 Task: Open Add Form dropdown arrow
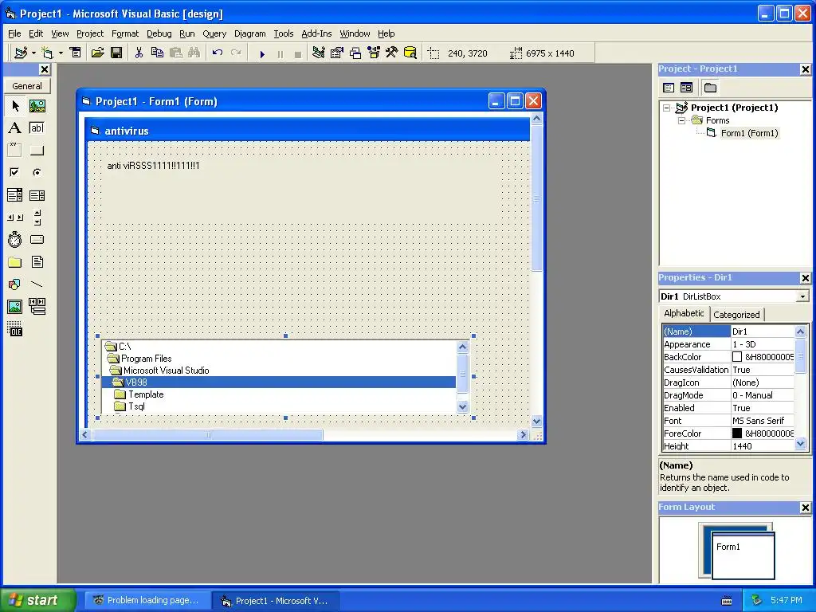click(61, 53)
